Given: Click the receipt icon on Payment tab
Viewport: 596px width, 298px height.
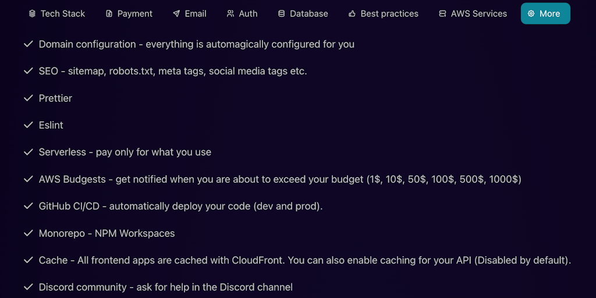Looking at the screenshot, I should click(109, 13).
